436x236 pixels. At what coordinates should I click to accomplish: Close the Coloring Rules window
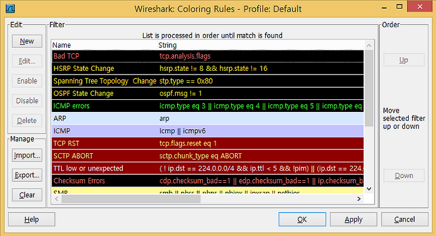click(420, 7)
